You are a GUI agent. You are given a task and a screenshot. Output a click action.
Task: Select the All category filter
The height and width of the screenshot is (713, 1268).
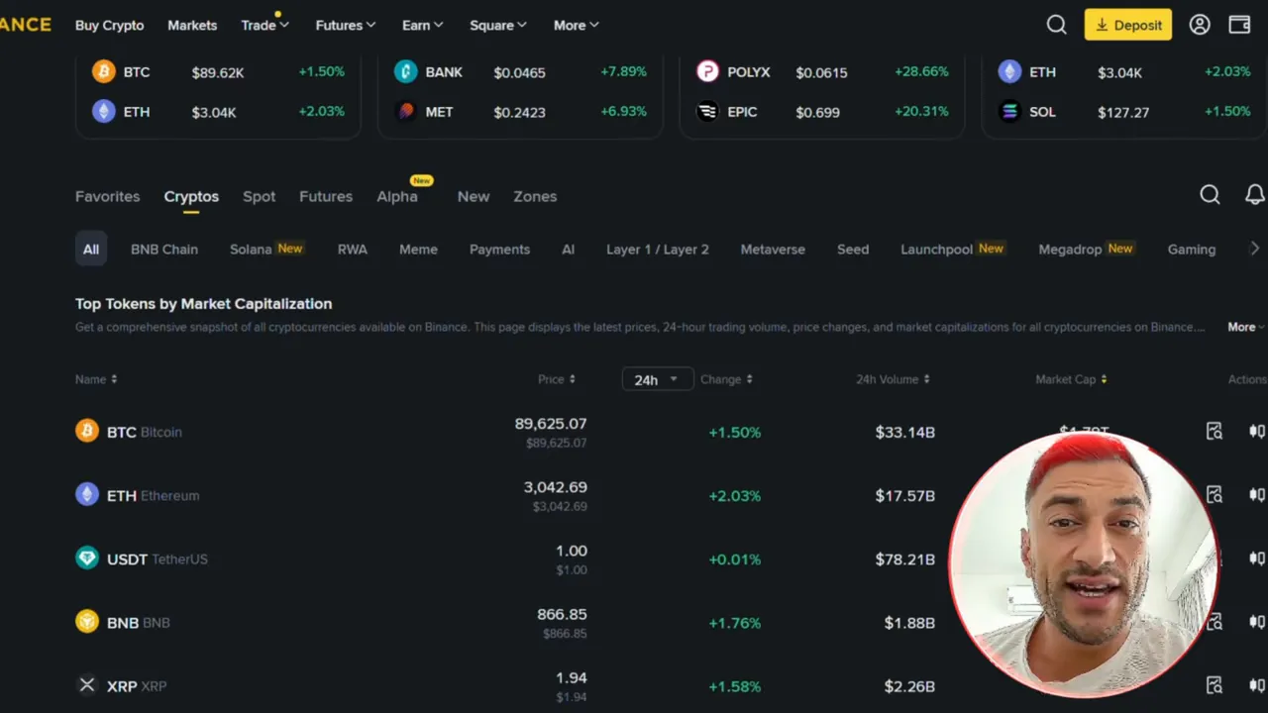tap(90, 249)
